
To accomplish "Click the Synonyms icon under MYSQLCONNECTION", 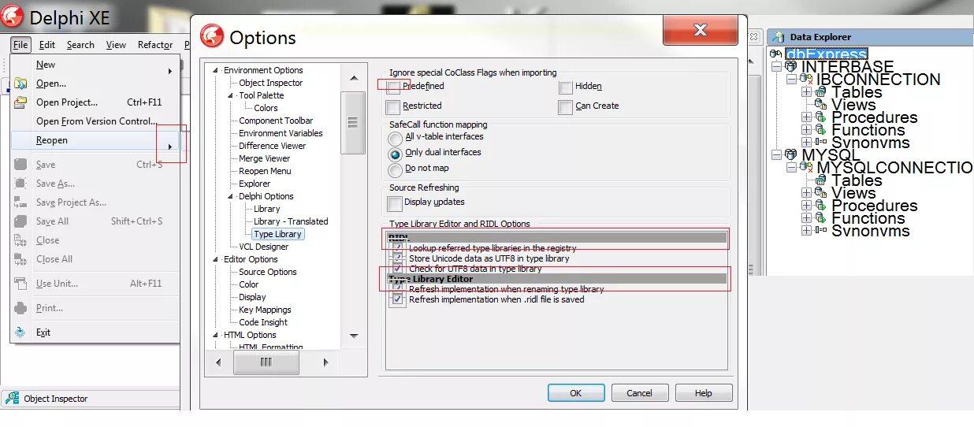I will (x=820, y=231).
